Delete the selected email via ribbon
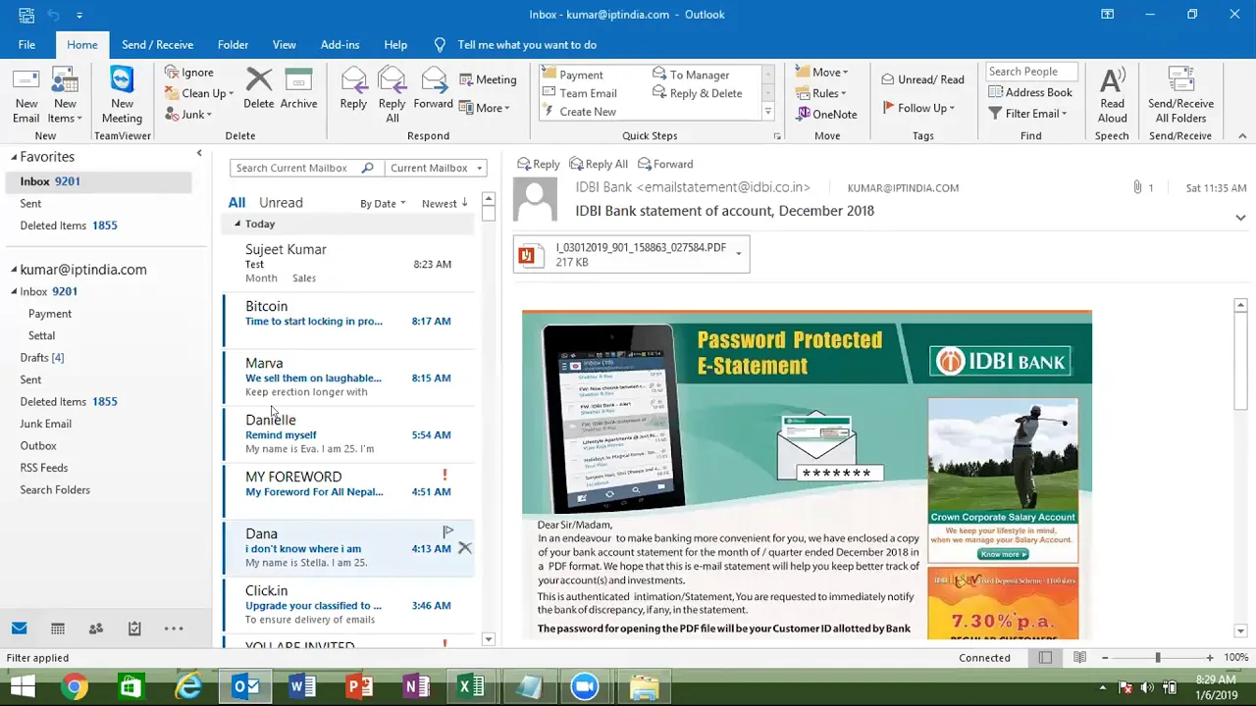The width and height of the screenshot is (1256, 706). pos(259,88)
